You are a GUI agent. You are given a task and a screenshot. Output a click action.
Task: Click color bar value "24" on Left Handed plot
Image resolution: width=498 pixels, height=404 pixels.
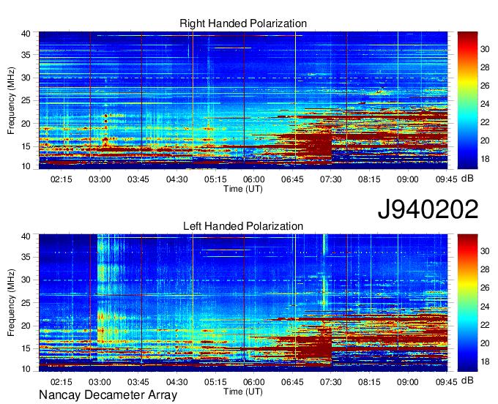(485, 307)
